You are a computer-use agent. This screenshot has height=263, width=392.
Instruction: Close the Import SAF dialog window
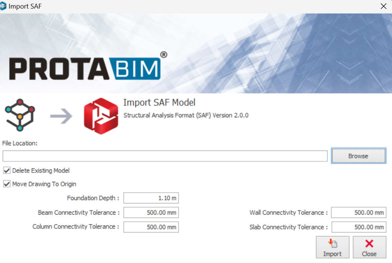[383, 6]
